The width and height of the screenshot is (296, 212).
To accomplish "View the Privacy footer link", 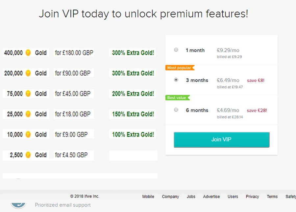I will click(252, 197).
